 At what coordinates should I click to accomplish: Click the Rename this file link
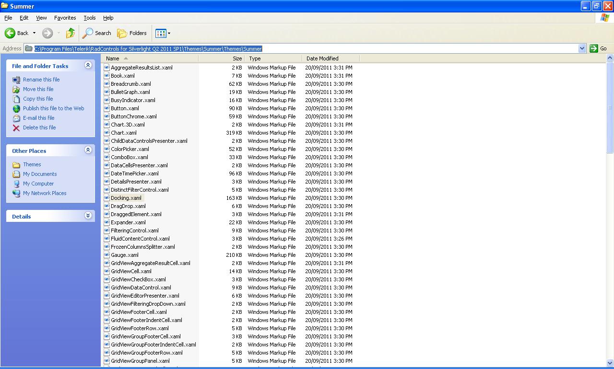(41, 80)
